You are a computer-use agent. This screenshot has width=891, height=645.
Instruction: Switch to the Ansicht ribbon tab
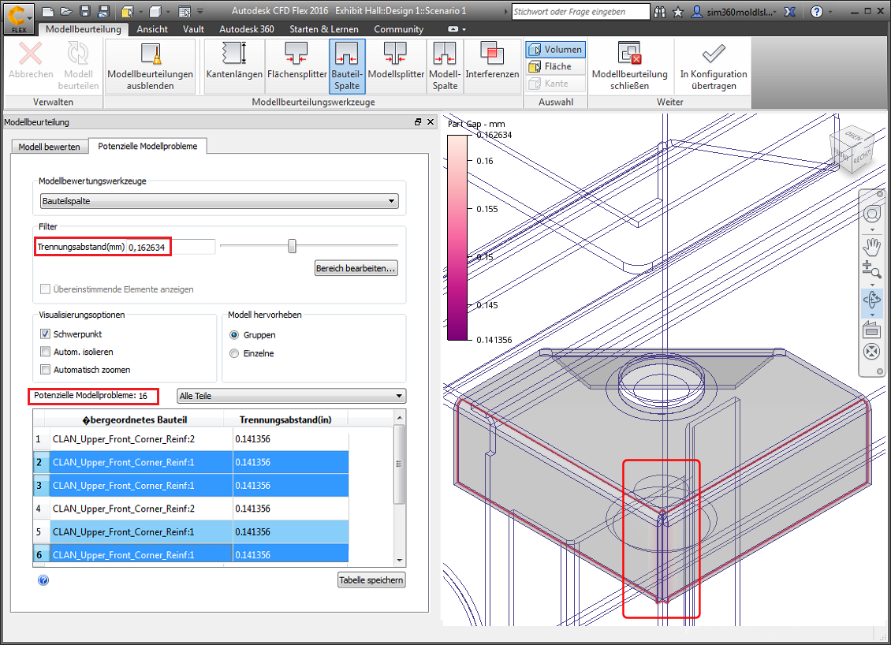151,29
